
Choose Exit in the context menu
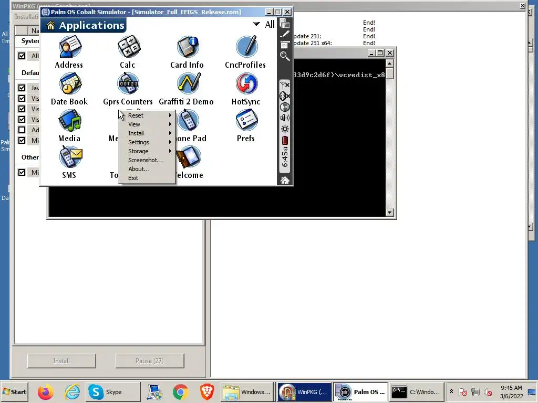point(147,178)
